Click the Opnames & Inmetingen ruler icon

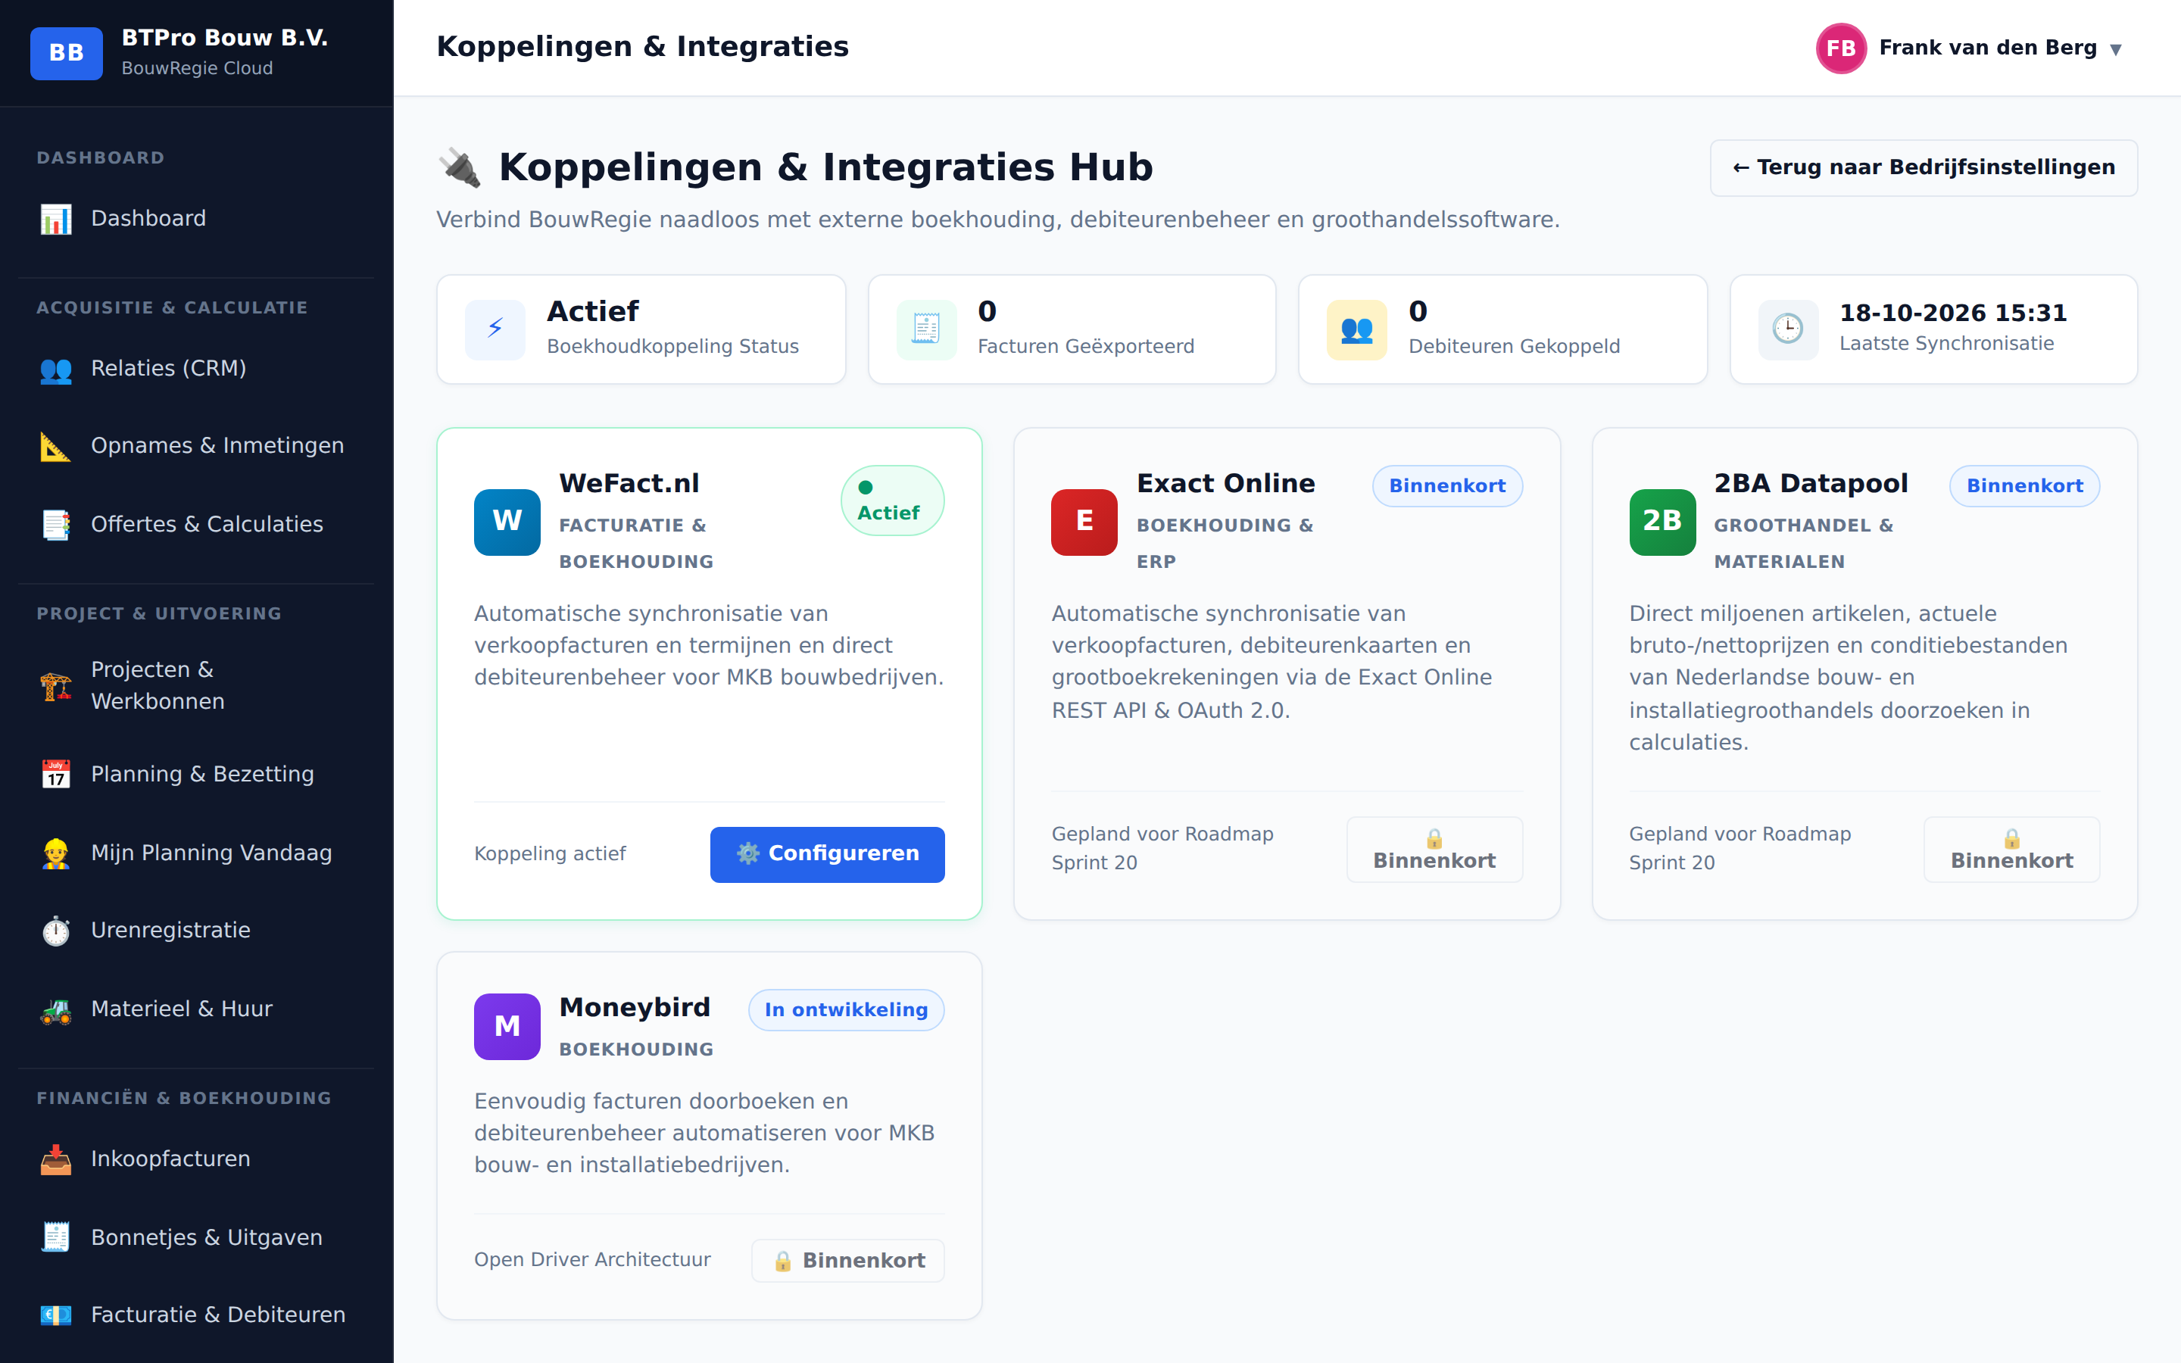pos(56,446)
